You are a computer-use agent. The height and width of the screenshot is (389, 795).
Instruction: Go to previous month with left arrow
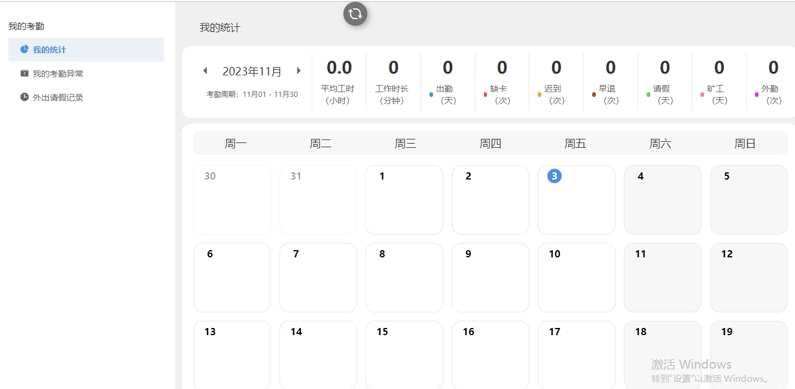point(205,71)
